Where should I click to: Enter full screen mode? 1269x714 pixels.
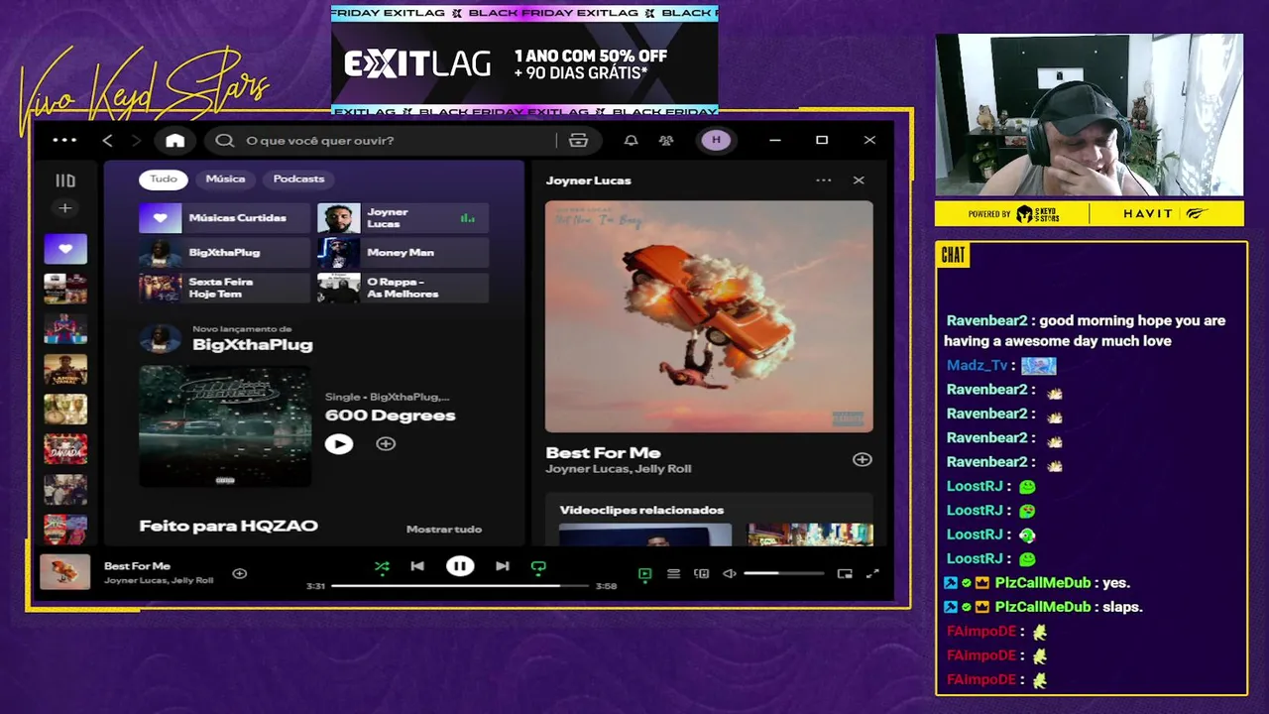[872, 574]
